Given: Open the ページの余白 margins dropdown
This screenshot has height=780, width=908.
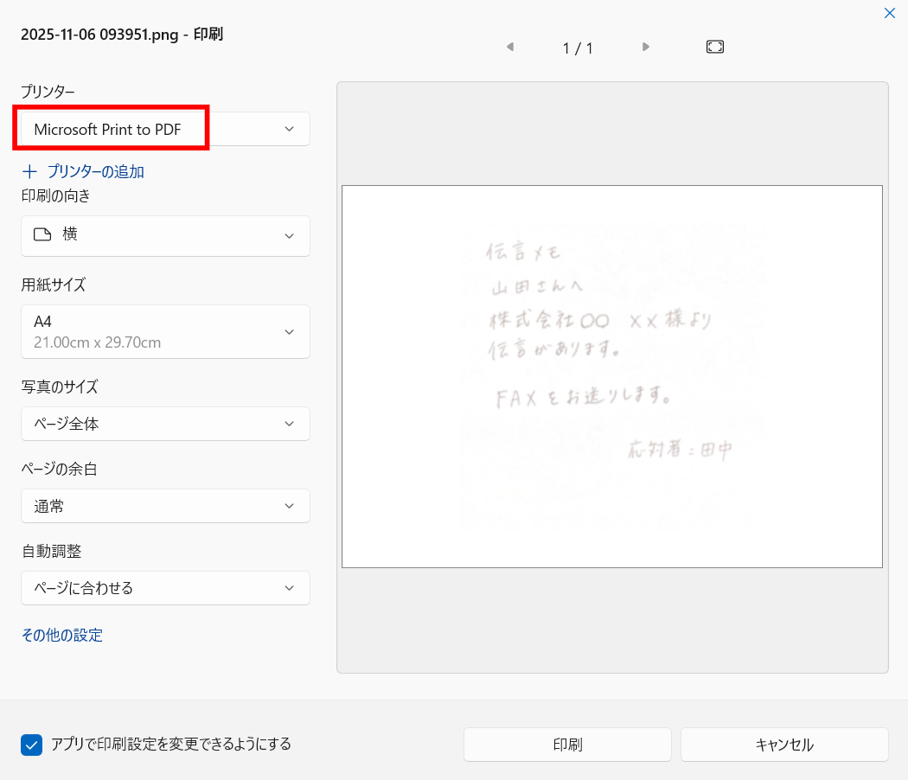Looking at the screenshot, I should tap(290, 506).
